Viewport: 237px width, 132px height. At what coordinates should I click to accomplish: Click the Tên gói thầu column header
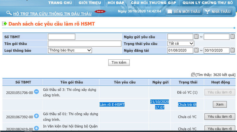[x=72, y=82]
